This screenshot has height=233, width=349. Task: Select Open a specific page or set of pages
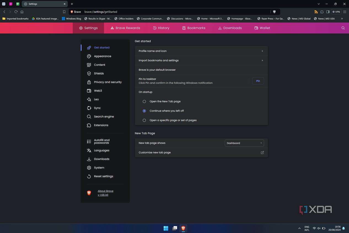click(x=144, y=120)
